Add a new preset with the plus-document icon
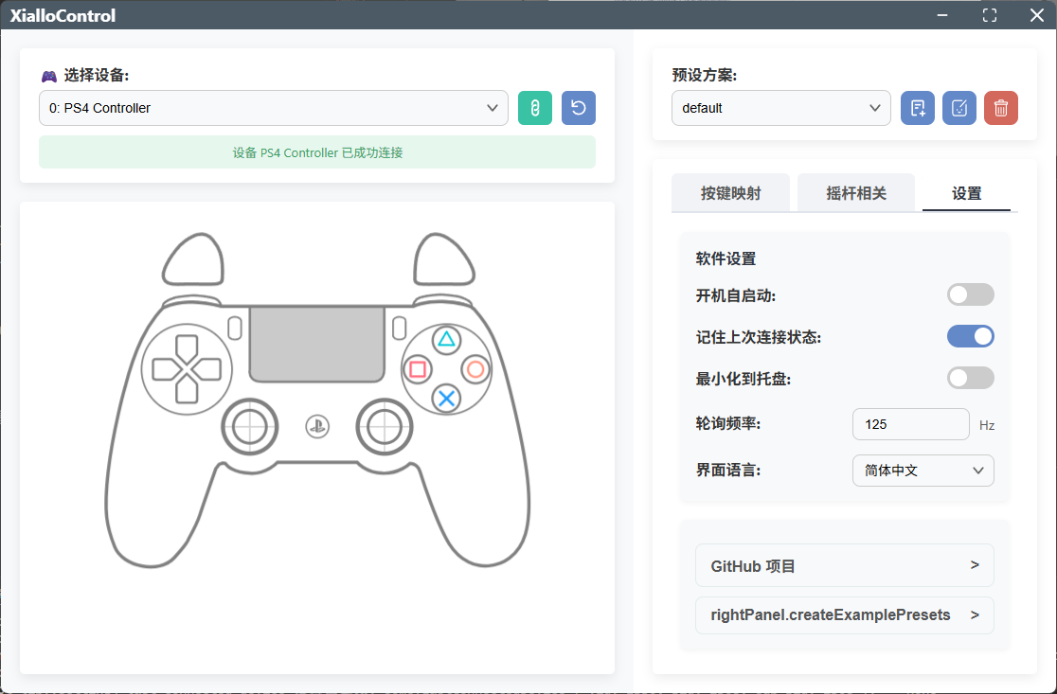 [x=918, y=108]
